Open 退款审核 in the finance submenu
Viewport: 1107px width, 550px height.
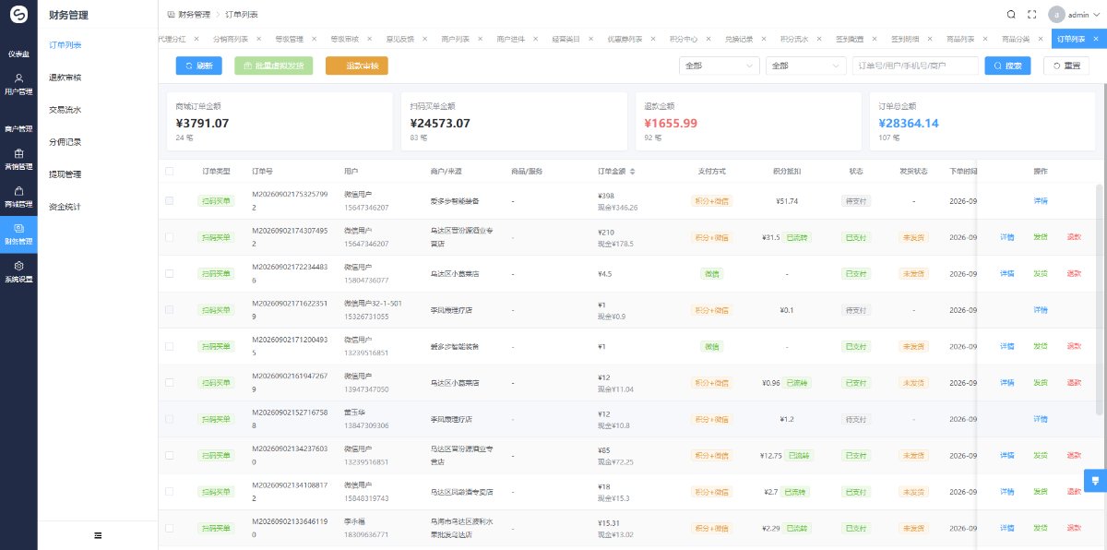coord(65,77)
